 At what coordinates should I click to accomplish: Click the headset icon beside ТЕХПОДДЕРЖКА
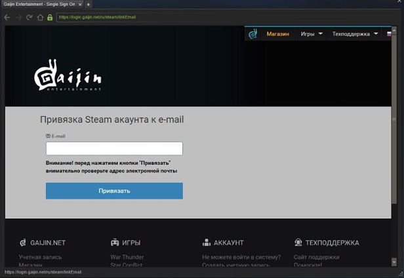click(x=298, y=242)
